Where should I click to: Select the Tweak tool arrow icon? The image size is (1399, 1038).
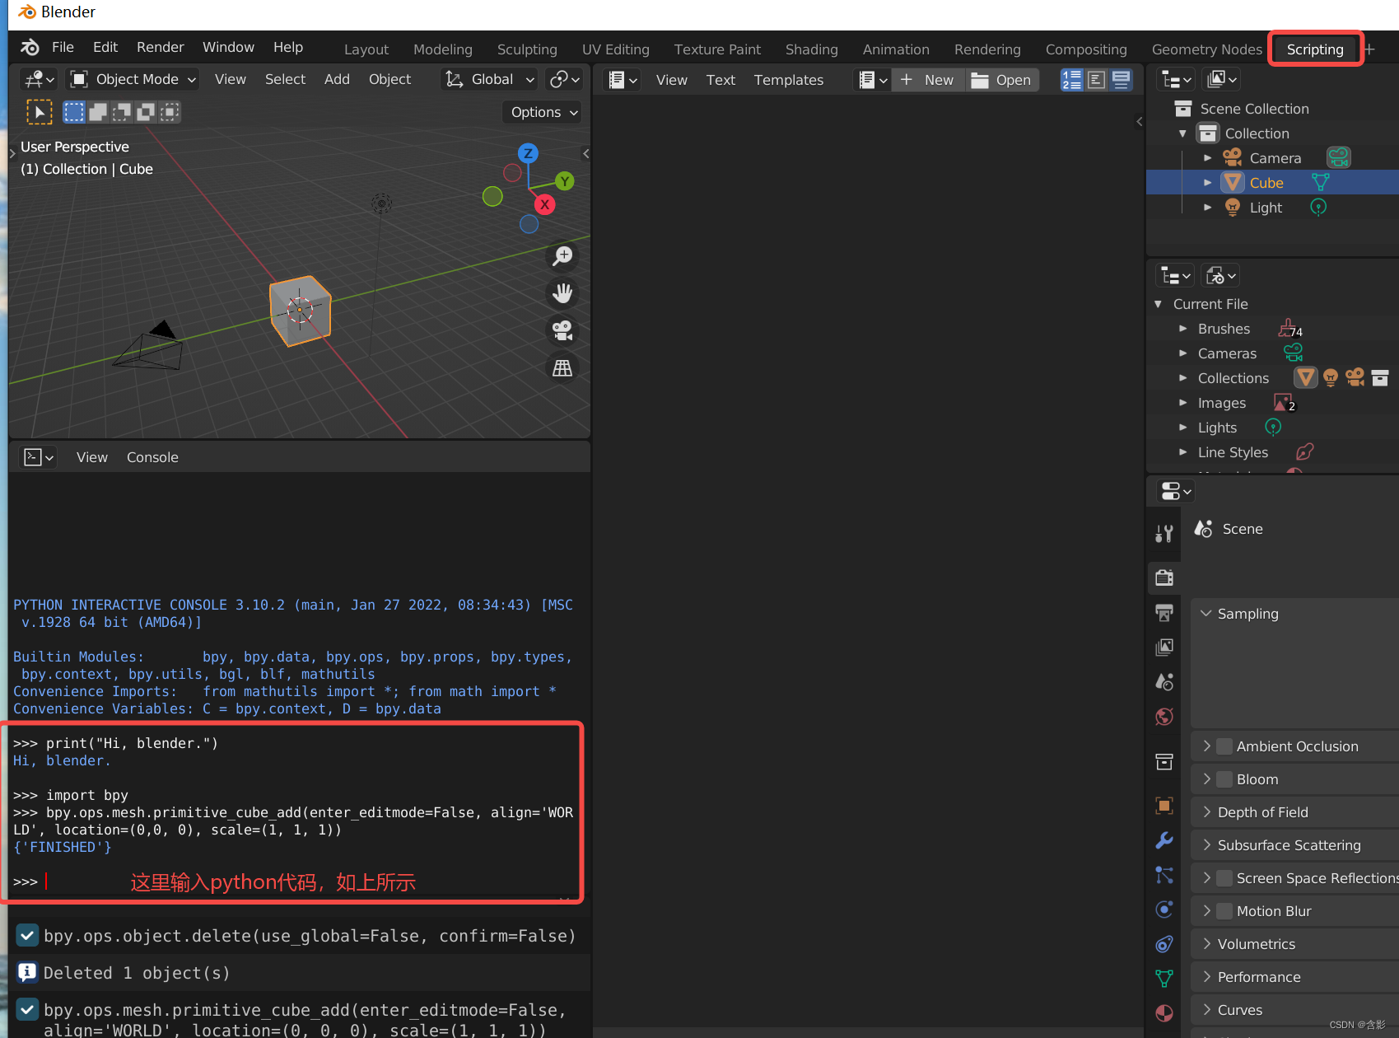[39, 111]
